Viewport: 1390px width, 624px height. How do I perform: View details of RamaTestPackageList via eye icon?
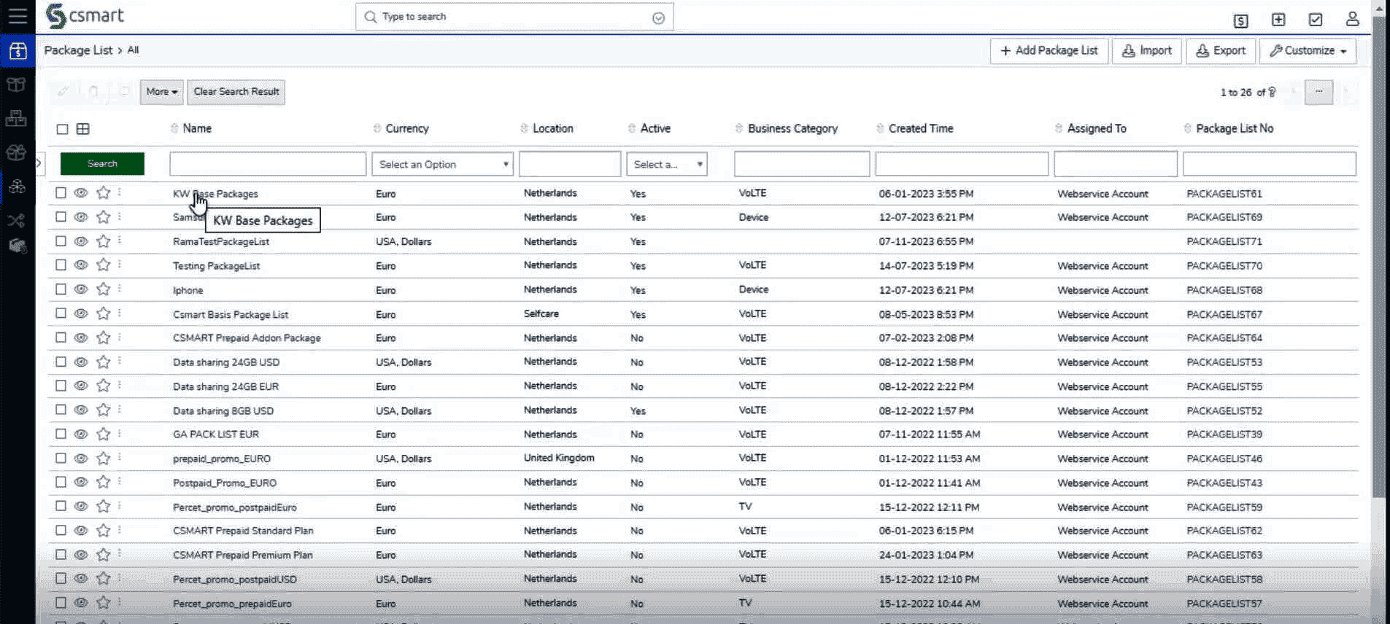pyautogui.click(x=81, y=241)
